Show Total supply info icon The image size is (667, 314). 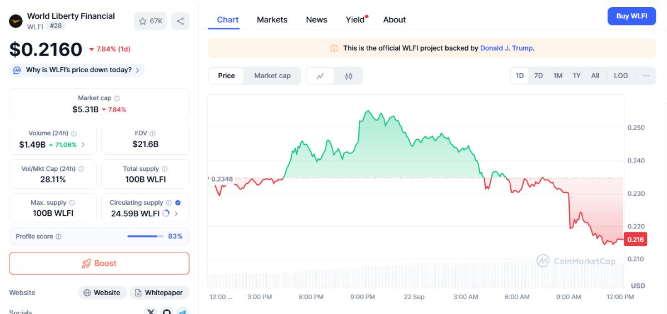(x=165, y=169)
